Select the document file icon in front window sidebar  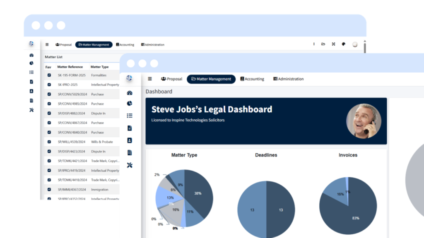pos(130,128)
